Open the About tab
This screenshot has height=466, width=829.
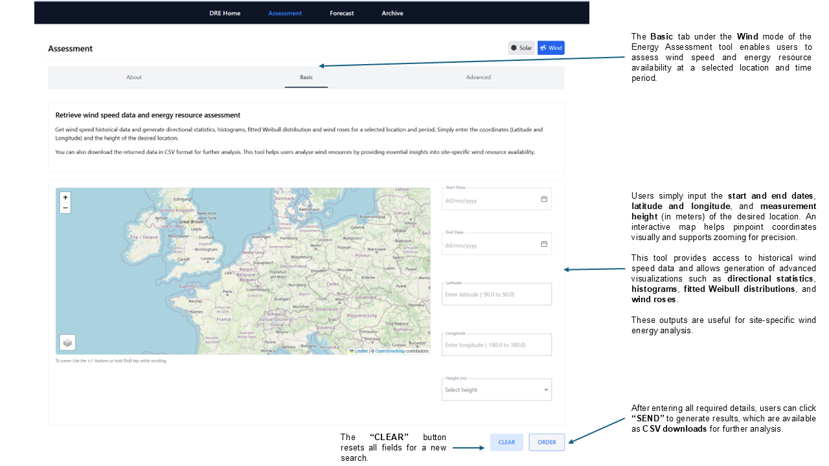[x=134, y=77]
